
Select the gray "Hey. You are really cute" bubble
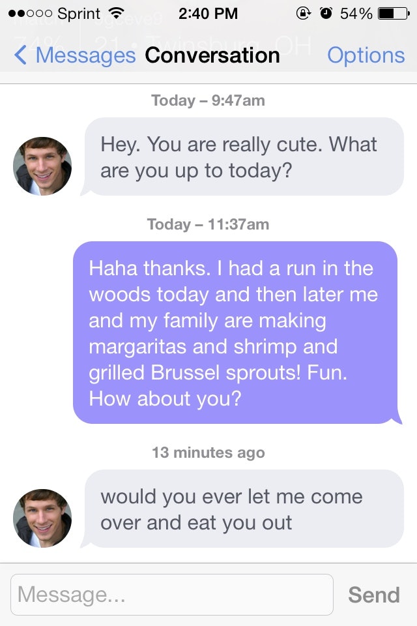click(x=244, y=157)
